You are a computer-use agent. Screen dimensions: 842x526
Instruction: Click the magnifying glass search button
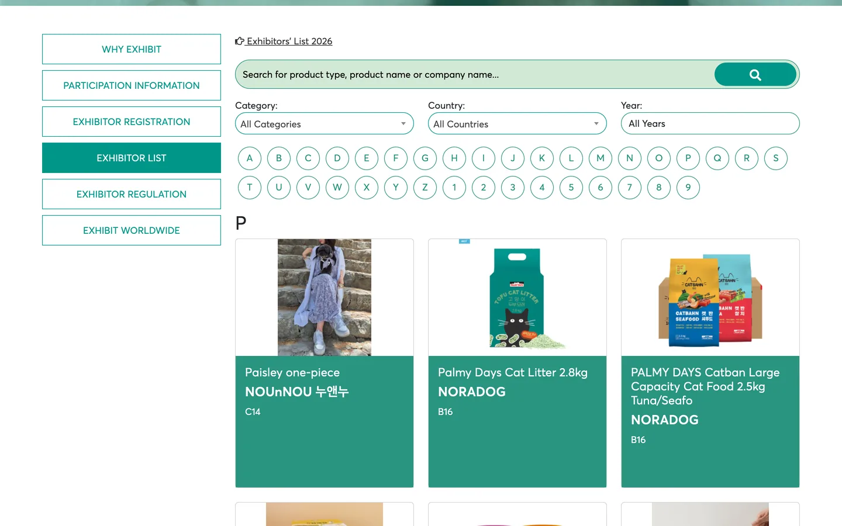pyautogui.click(x=755, y=74)
